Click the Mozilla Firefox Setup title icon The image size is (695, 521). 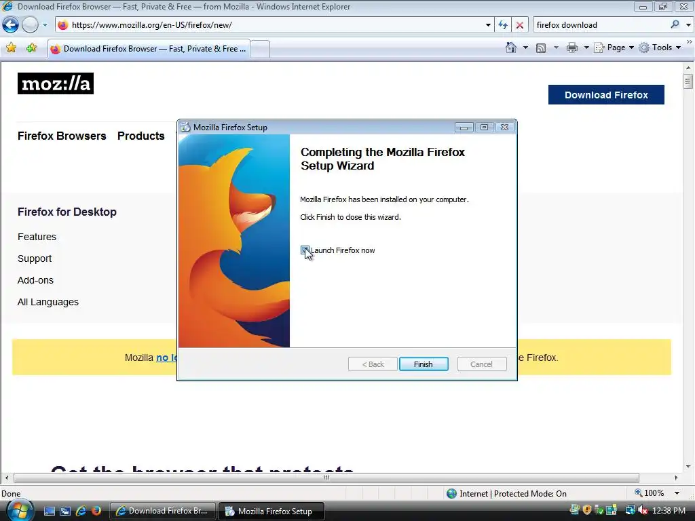tap(186, 128)
